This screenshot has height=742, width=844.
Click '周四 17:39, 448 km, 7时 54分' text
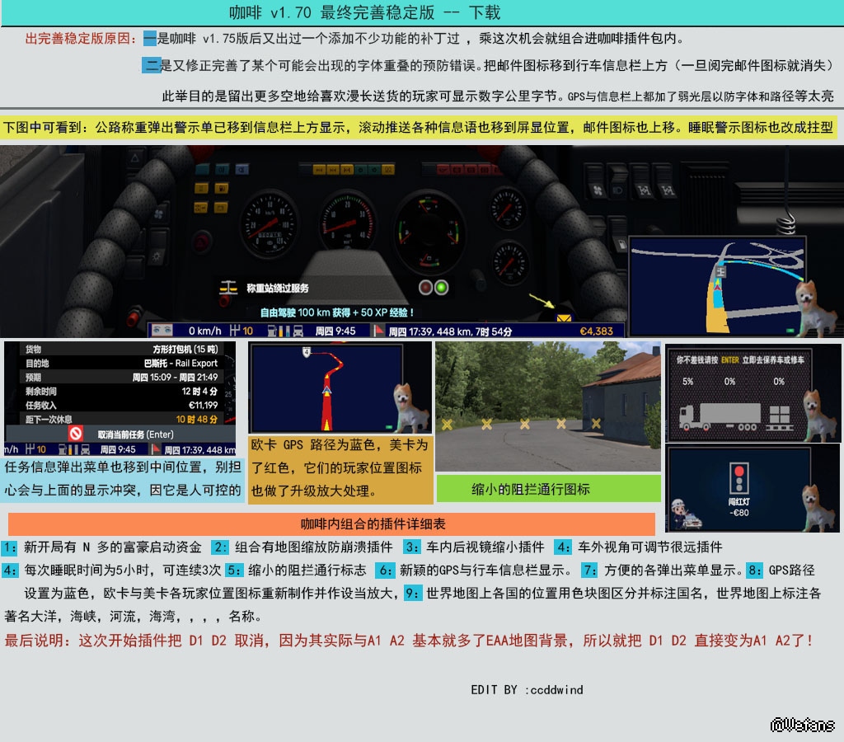[450, 331]
